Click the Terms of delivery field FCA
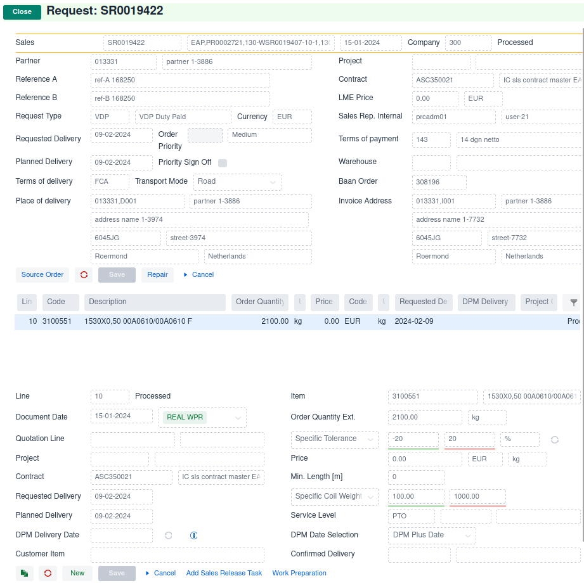 pyautogui.click(x=110, y=182)
